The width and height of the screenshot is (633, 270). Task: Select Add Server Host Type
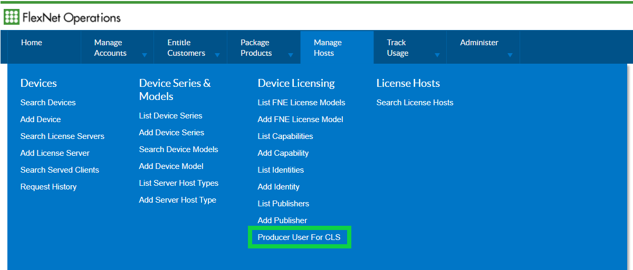point(178,200)
